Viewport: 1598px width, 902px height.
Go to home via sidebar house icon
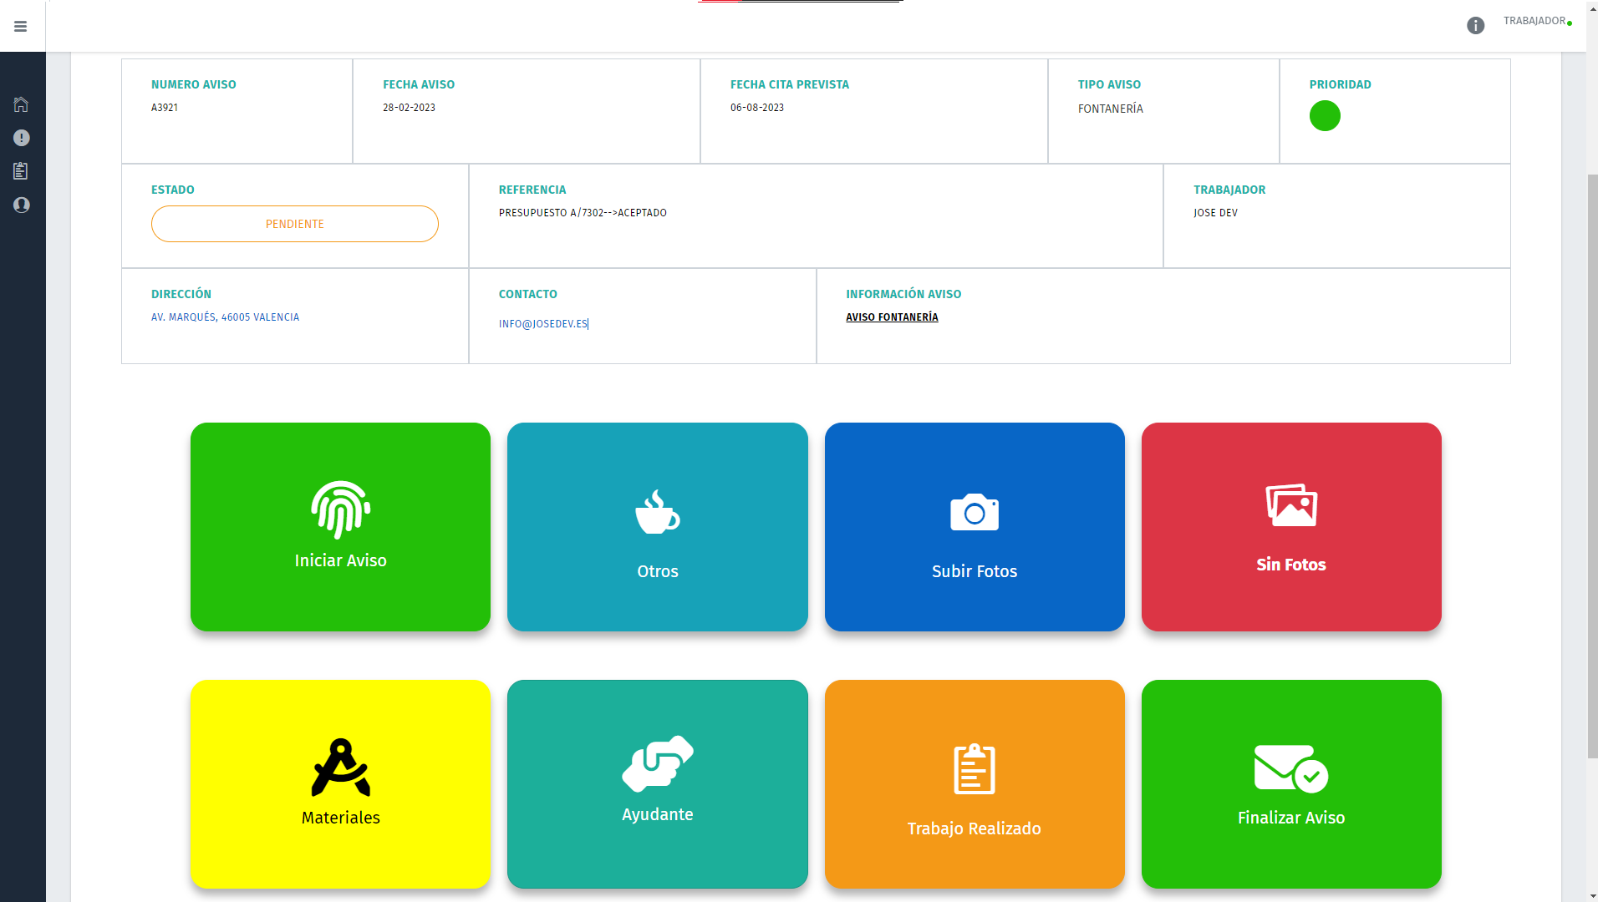click(x=21, y=104)
